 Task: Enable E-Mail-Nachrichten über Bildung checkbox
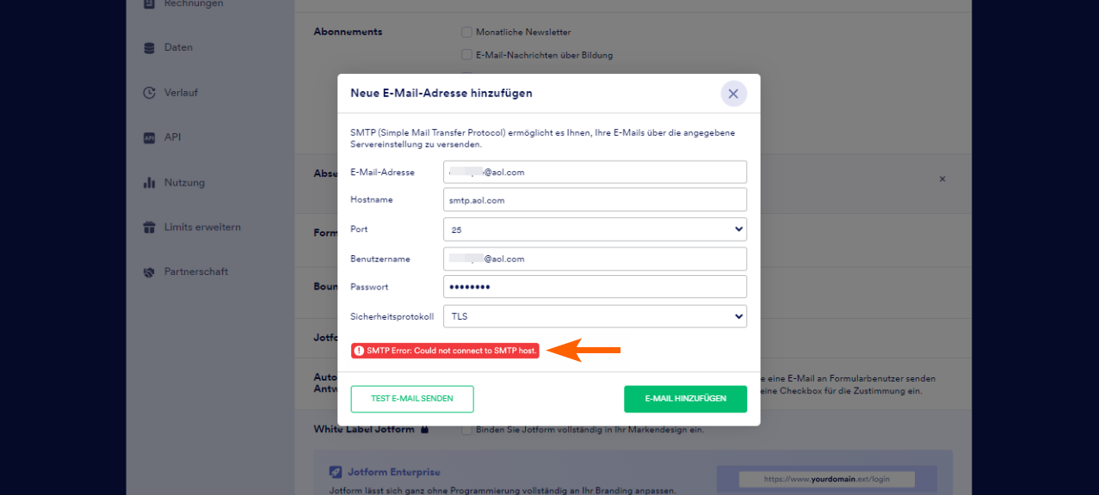(x=466, y=55)
